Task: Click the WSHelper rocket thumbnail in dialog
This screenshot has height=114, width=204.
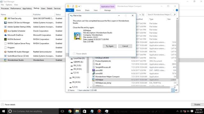Action: click(78, 36)
